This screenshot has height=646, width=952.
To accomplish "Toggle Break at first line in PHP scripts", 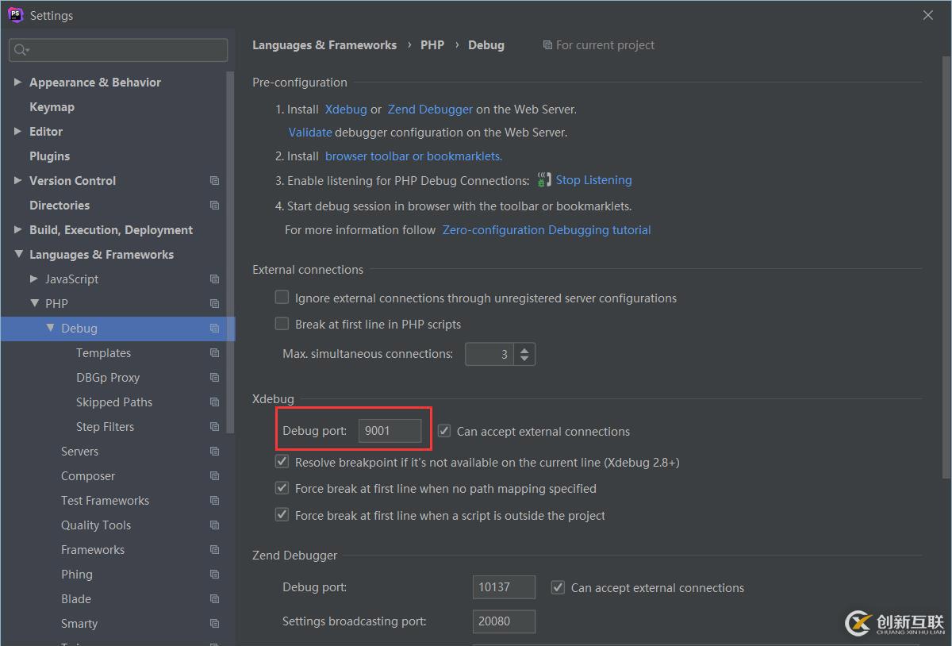I will [x=282, y=324].
